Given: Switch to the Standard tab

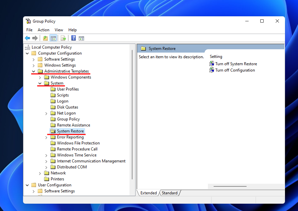Looking at the screenshot, I should click(170, 193).
